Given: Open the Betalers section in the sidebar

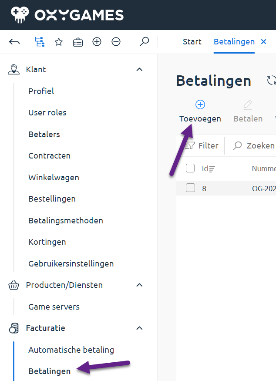Looking at the screenshot, I should [44, 134].
